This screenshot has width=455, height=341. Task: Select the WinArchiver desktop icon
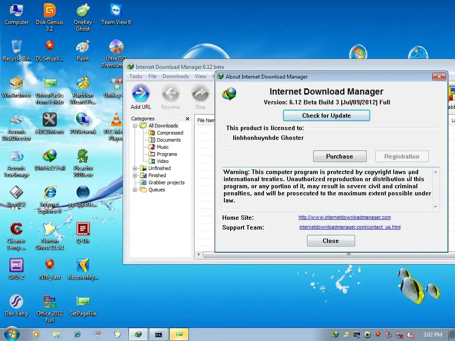[16, 87]
